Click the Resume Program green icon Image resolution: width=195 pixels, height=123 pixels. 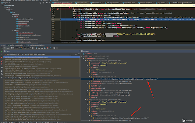(x=2, y=52)
